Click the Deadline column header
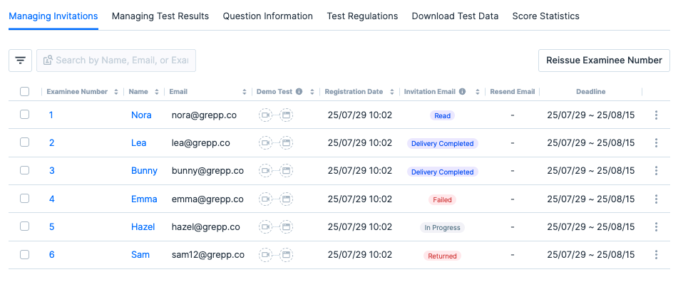This screenshot has height=282, width=693. point(591,92)
